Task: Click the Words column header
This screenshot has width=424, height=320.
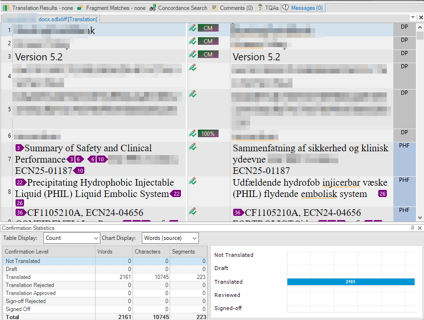Action: tap(114, 252)
